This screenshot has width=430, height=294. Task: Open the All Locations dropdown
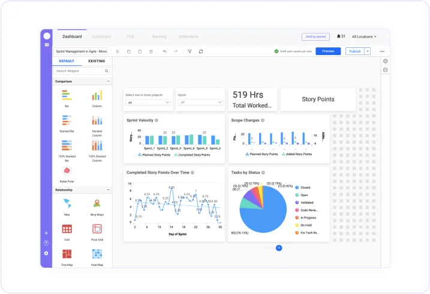(x=364, y=37)
